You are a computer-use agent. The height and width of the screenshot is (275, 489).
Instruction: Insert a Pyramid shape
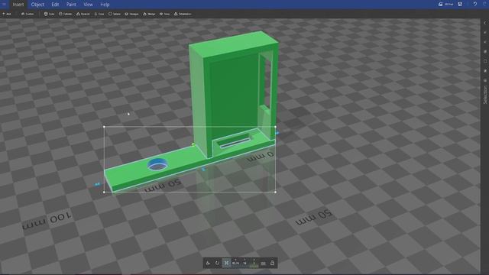pos(83,14)
